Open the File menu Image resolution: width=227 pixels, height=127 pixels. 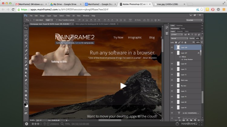(31, 16)
